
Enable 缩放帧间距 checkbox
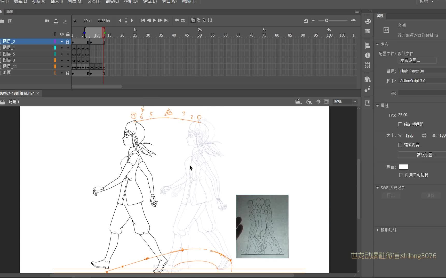[x=400, y=124]
